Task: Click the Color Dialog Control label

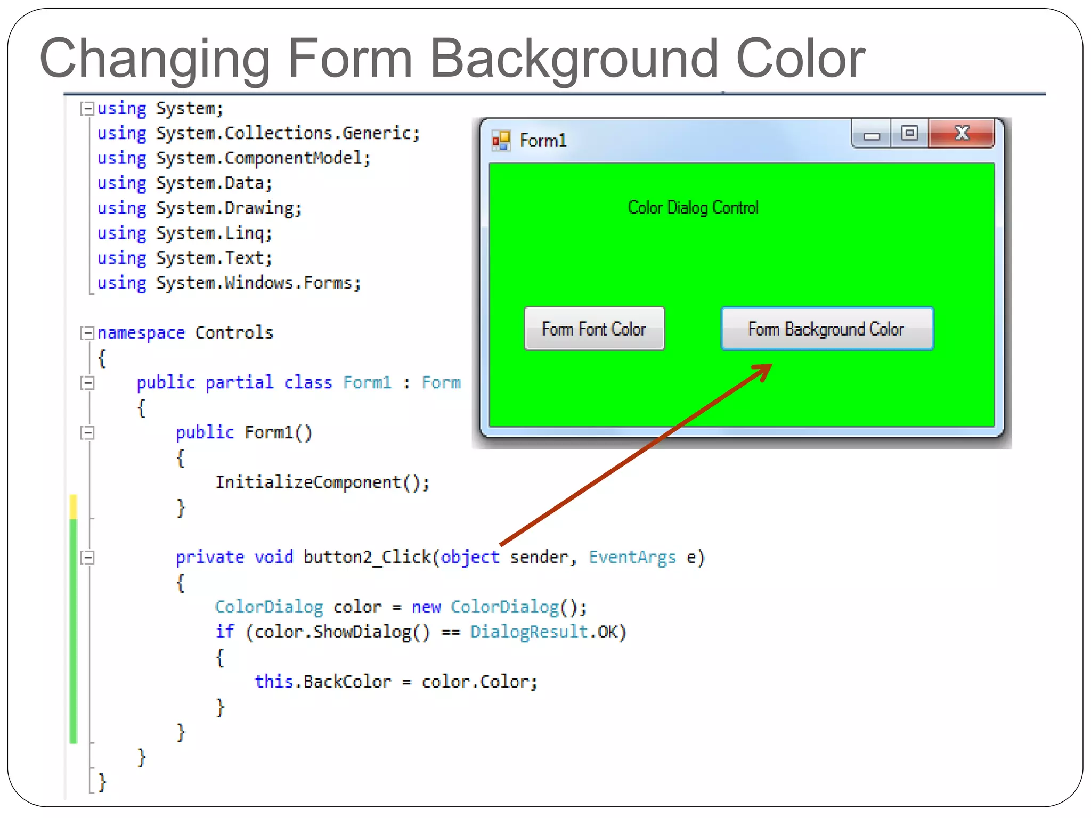Action: tap(693, 208)
